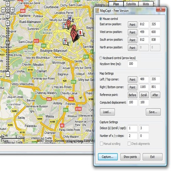
Task: Zoom in with the plus button on the map
Action: (8, 23)
